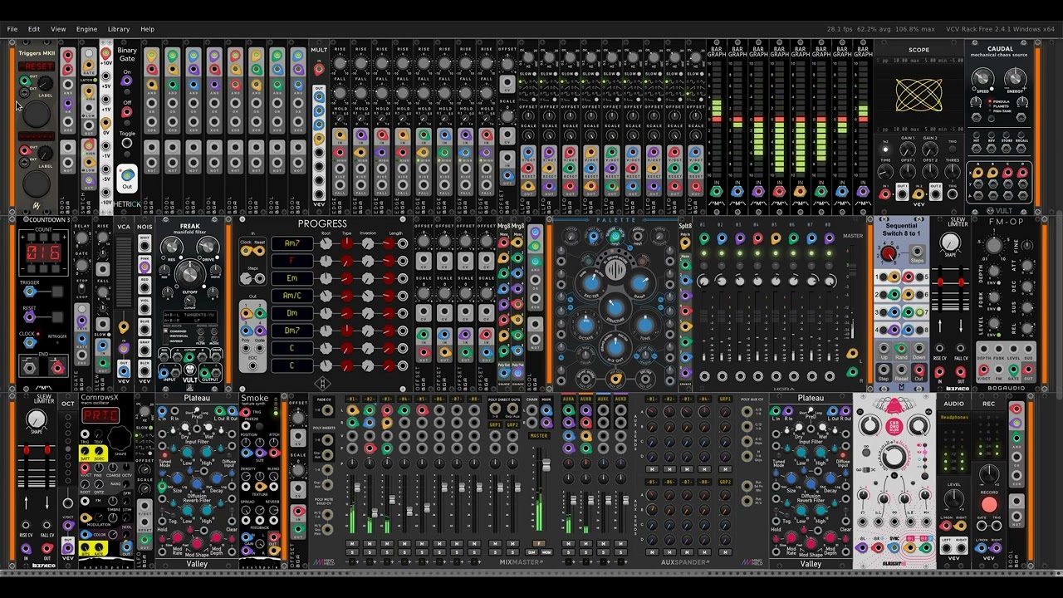Click the MULT module IN jack
The height and width of the screenshot is (598, 1063).
pyautogui.click(x=319, y=69)
